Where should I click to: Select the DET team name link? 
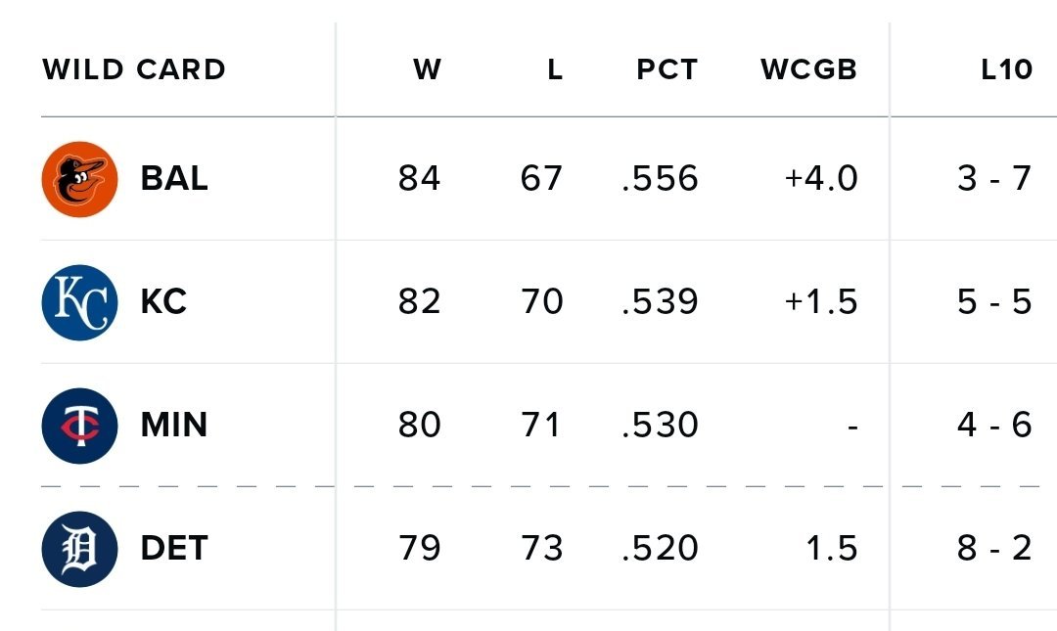(174, 549)
